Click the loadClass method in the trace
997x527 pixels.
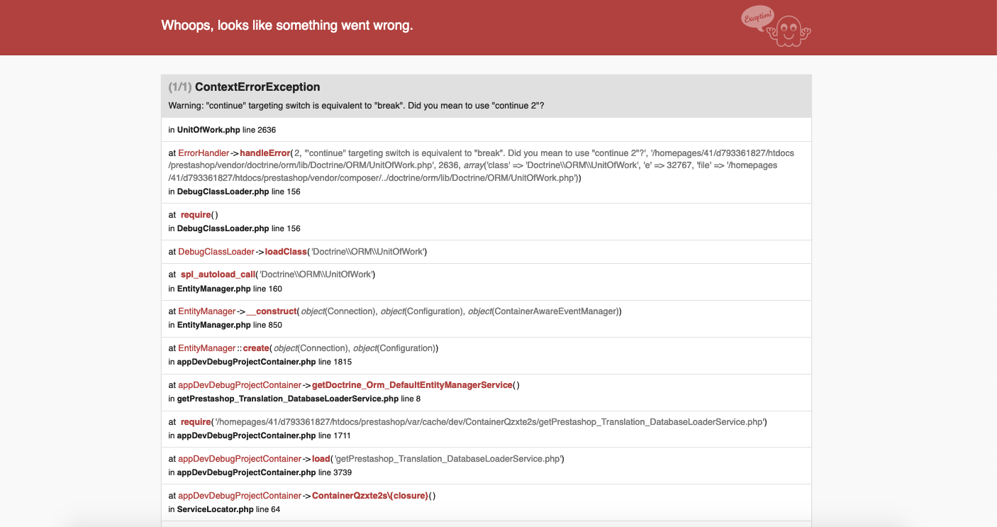tap(286, 252)
